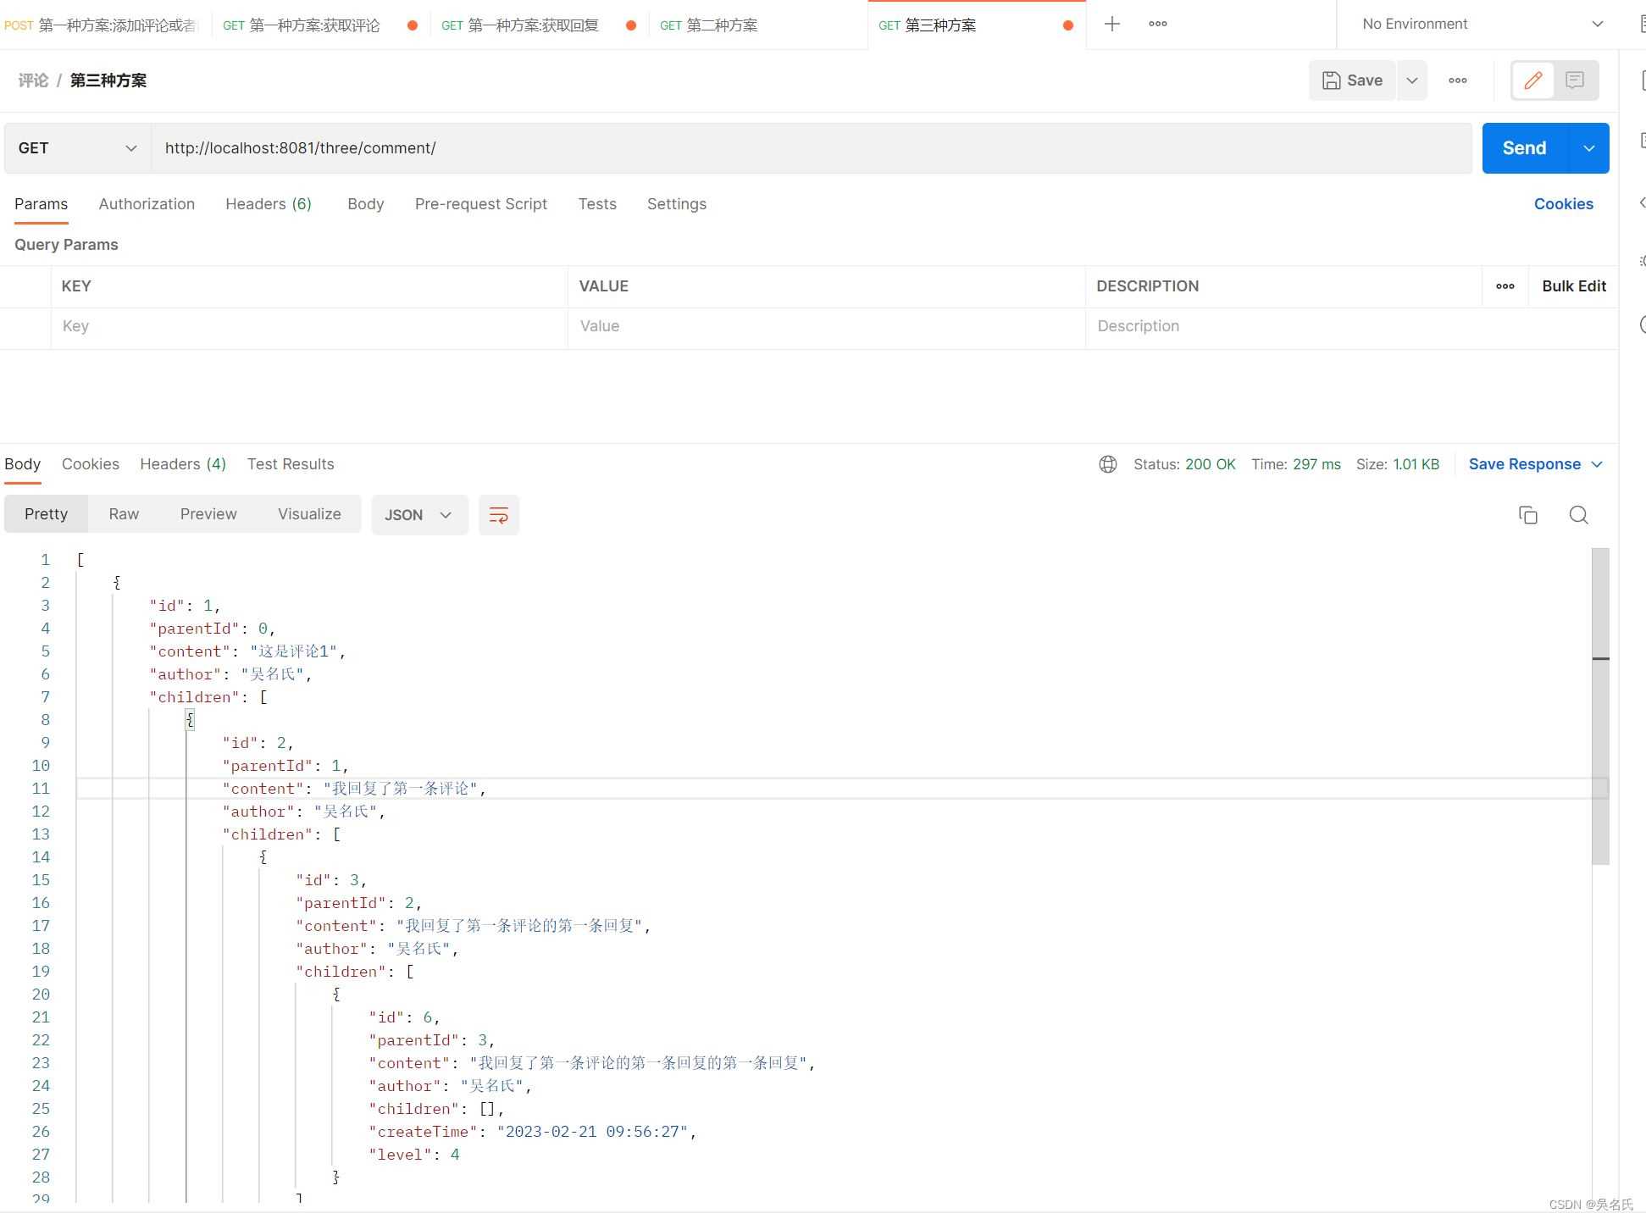
Task: Send the request
Action: 1525,148
